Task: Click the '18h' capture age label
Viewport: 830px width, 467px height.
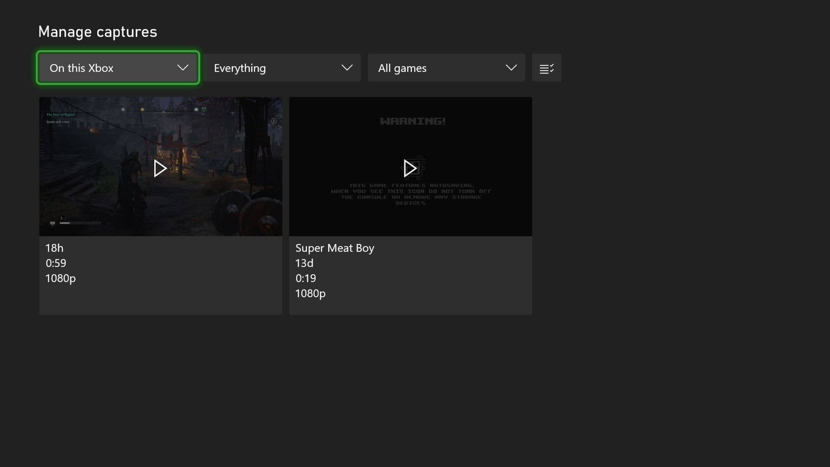Action: point(54,248)
